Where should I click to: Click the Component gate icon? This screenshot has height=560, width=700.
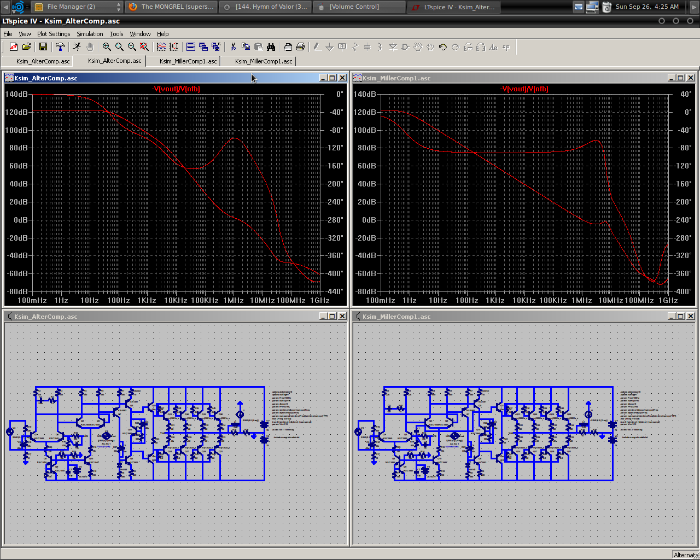point(405,47)
